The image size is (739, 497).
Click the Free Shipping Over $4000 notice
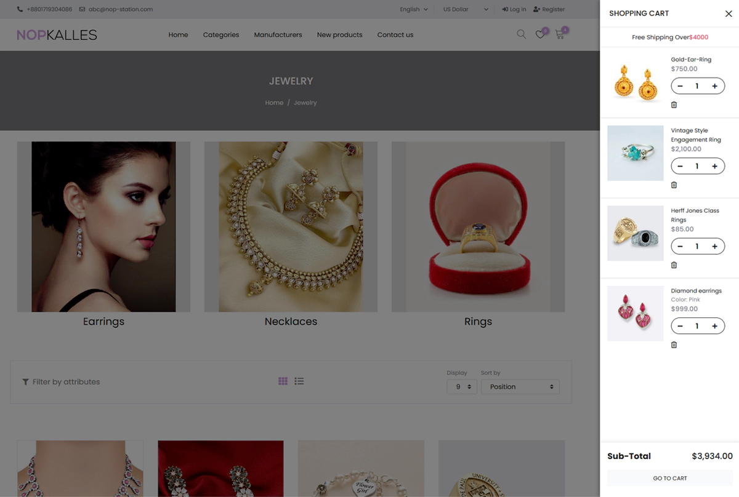tap(670, 38)
